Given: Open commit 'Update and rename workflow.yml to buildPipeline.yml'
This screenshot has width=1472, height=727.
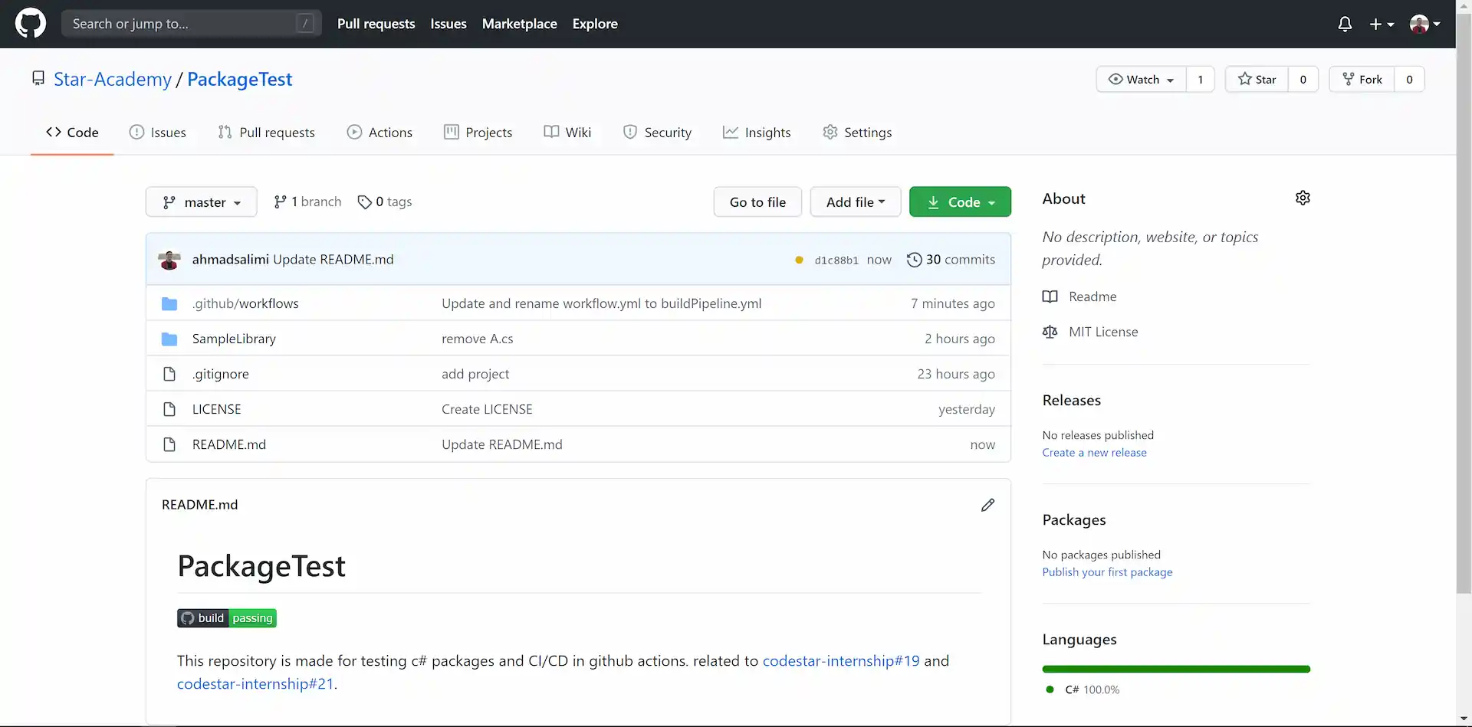Looking at the screenshot, I should click(x=602, y=303).
